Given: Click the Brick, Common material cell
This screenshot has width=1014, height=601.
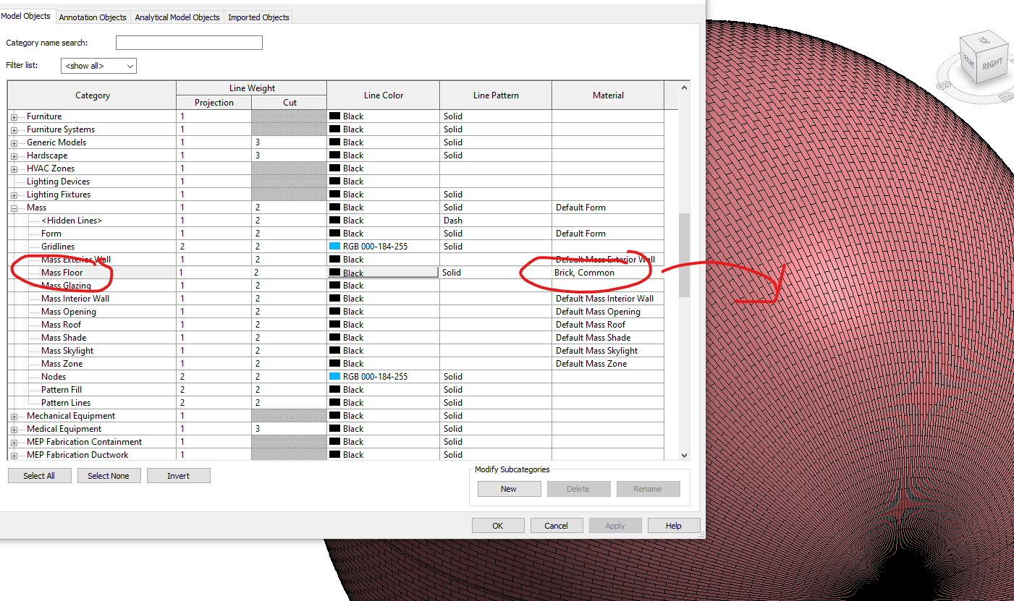Looking at the screenshot, I should click(x=608, y=273).
